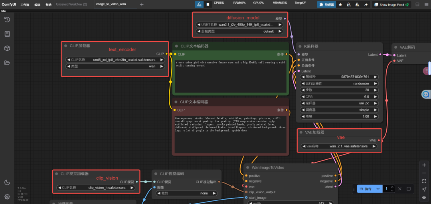Collapse the VAE加载器 node via its dot
The image size is (431, 204).
301,132
